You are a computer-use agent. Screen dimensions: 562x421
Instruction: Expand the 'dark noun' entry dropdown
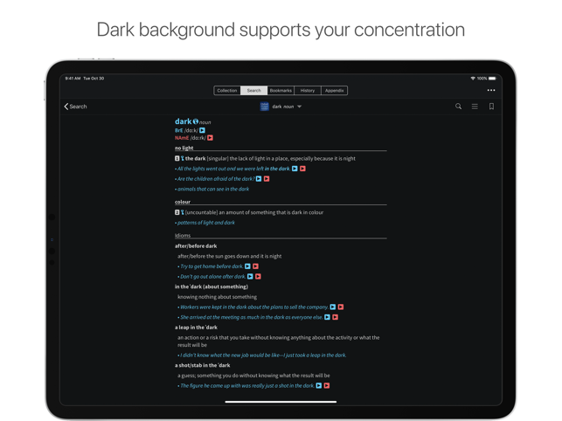point(299,107)
